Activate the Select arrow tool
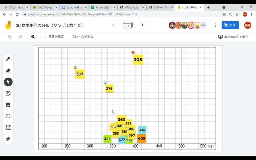This screenshot has height=160, width=256. click(8, 82)
